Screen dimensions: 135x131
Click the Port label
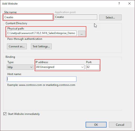click(x=89, y=62)
